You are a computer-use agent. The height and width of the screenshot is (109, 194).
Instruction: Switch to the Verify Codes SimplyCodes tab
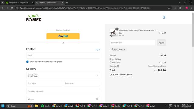click(x=19, y=3)
